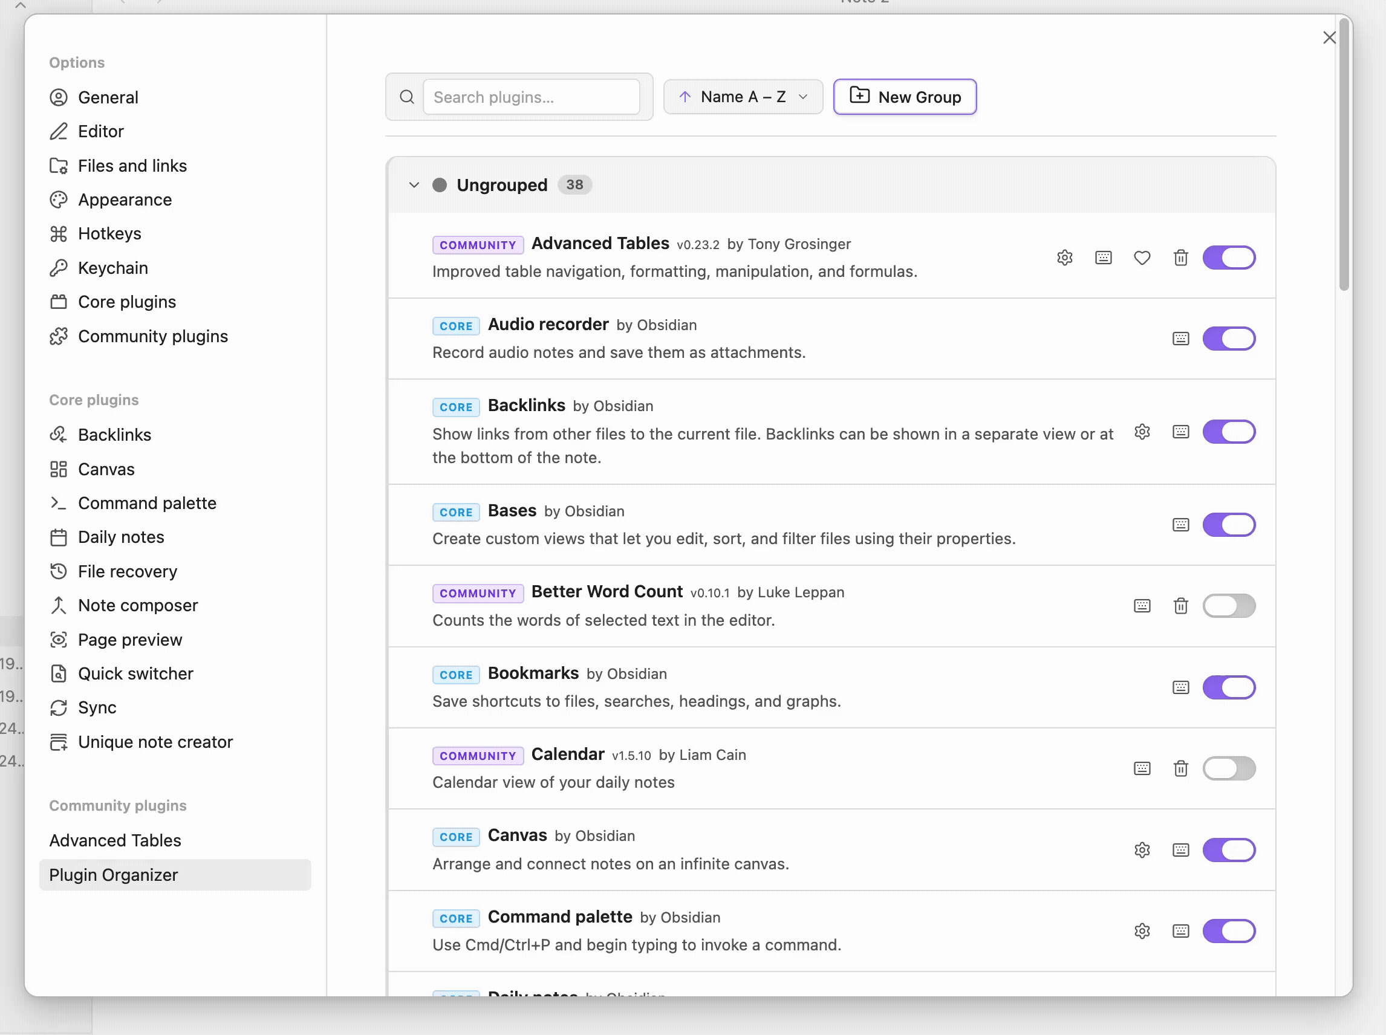Open Command palette settings gear
1386x1035 pixels.
point(1142,931)
